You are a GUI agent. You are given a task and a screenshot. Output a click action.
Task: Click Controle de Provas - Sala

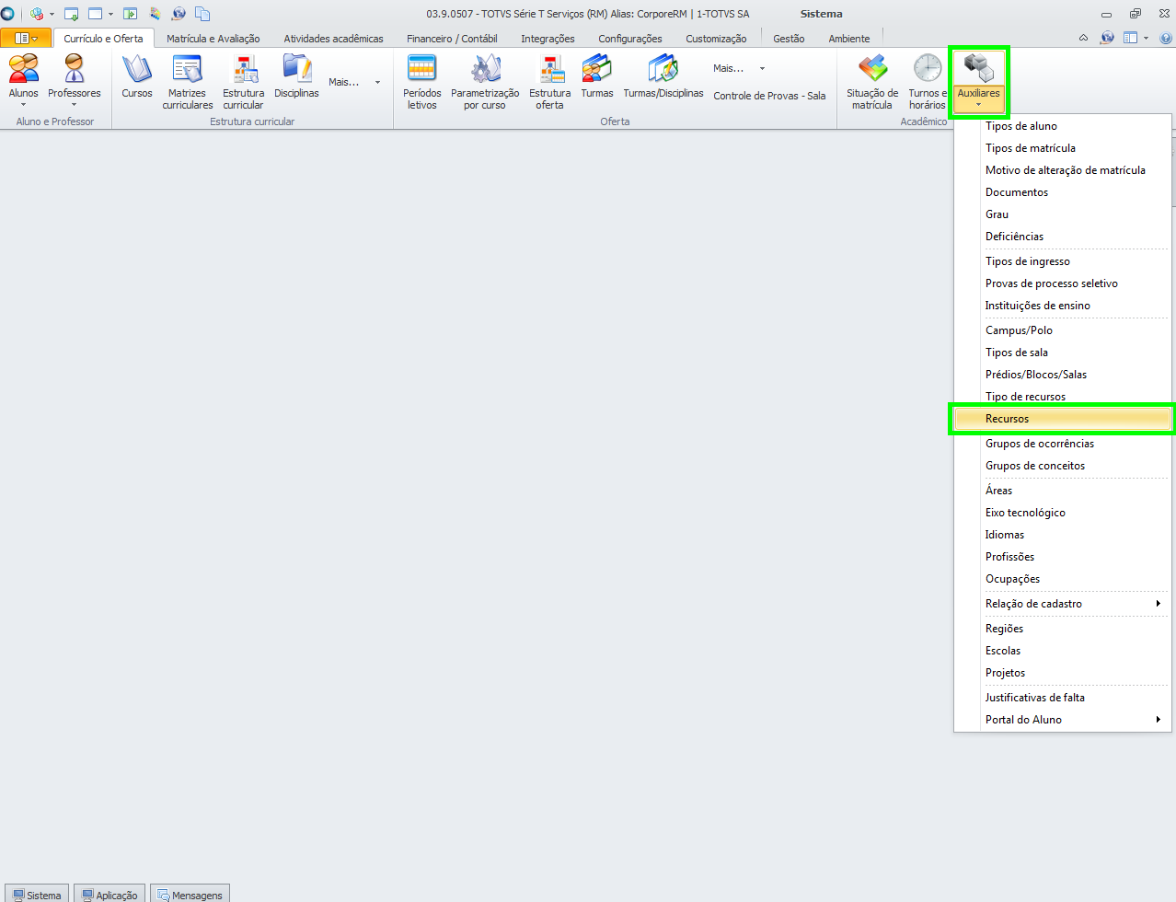[x=769, y=96]
